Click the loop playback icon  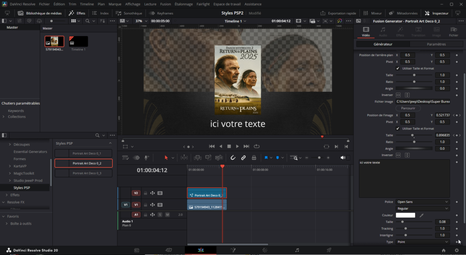(x=257, y=146)
